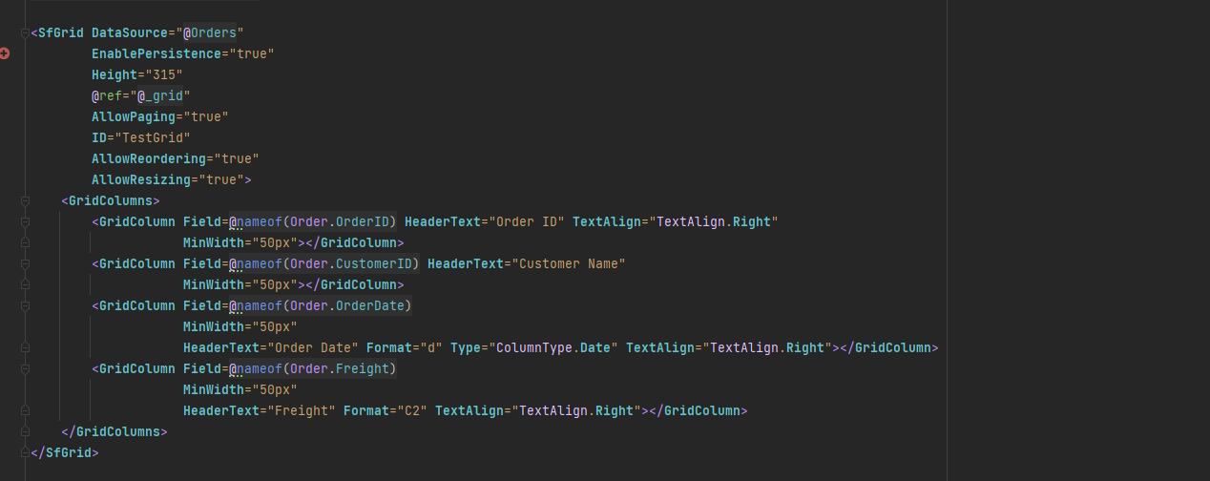Click the AllowPaging attribute name

[134, 116]
